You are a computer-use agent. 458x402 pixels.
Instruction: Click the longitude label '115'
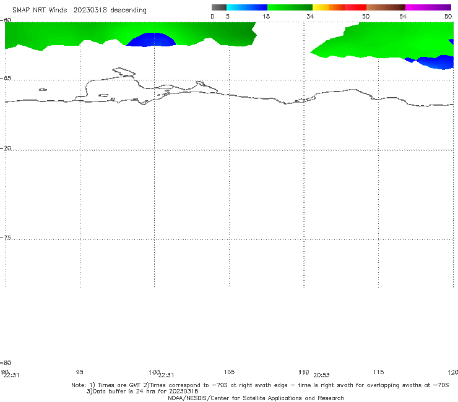pos(379,372)
